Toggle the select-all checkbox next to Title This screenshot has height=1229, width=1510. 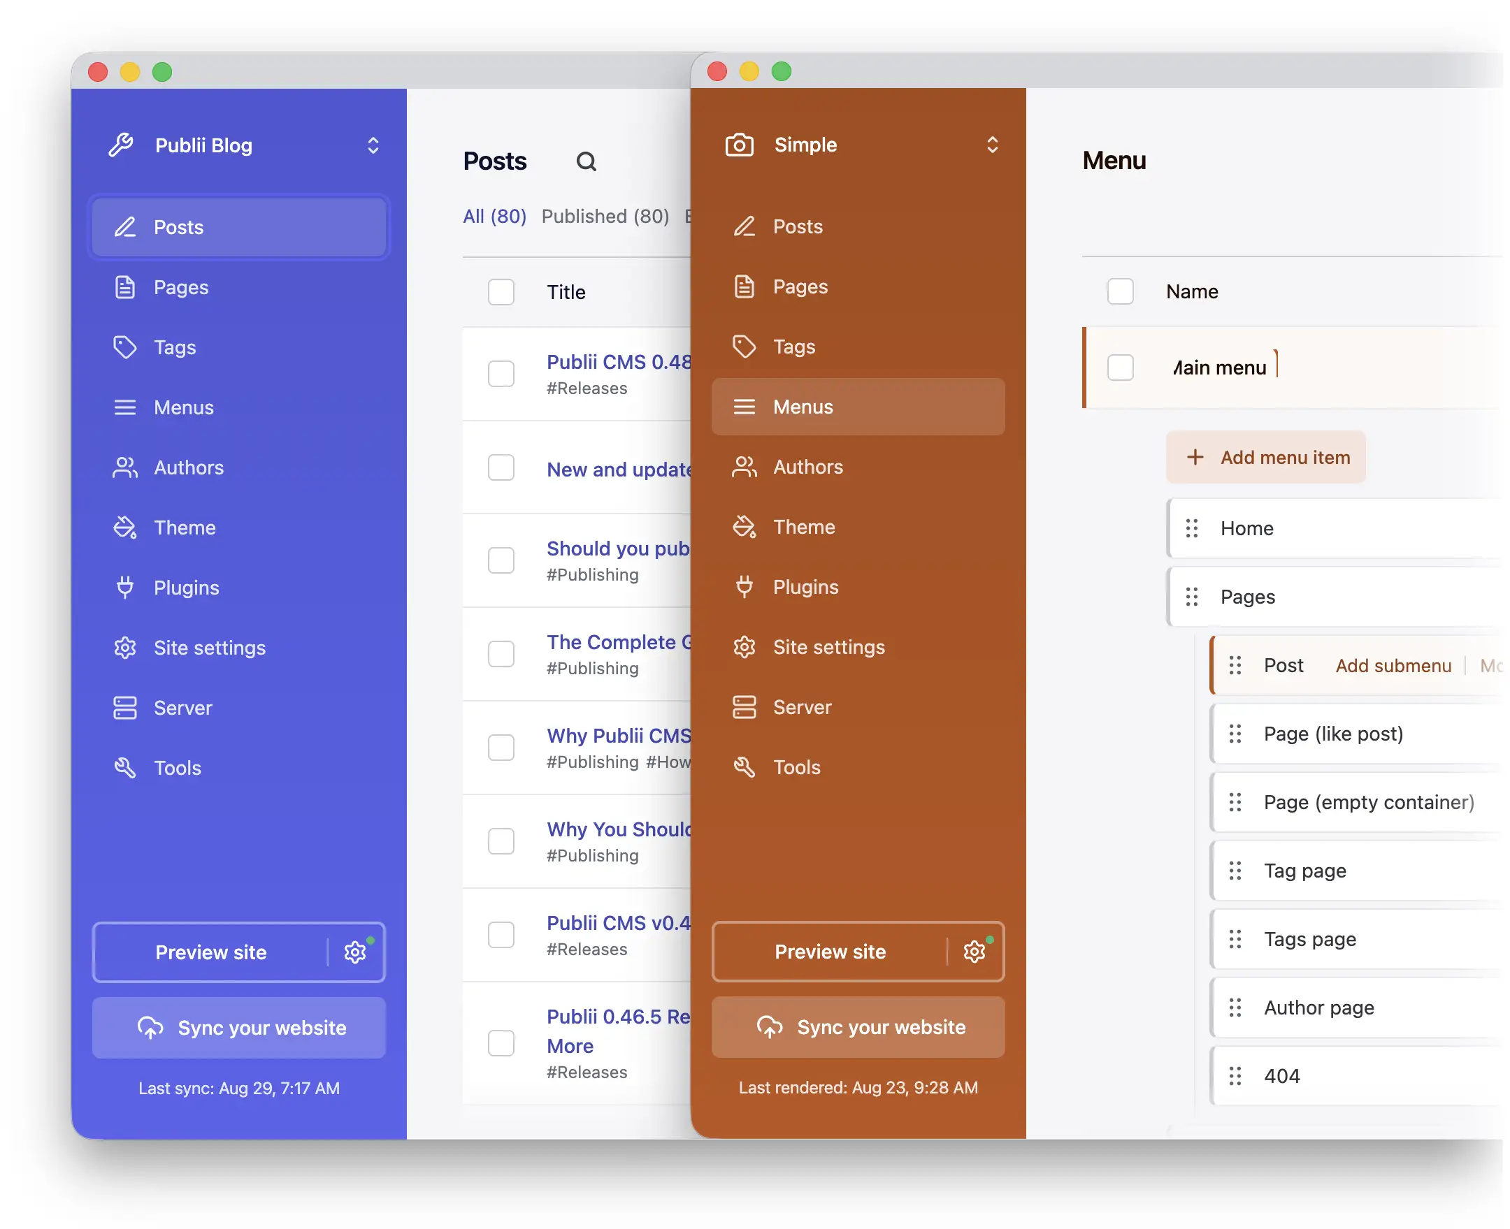click(501, 292)
